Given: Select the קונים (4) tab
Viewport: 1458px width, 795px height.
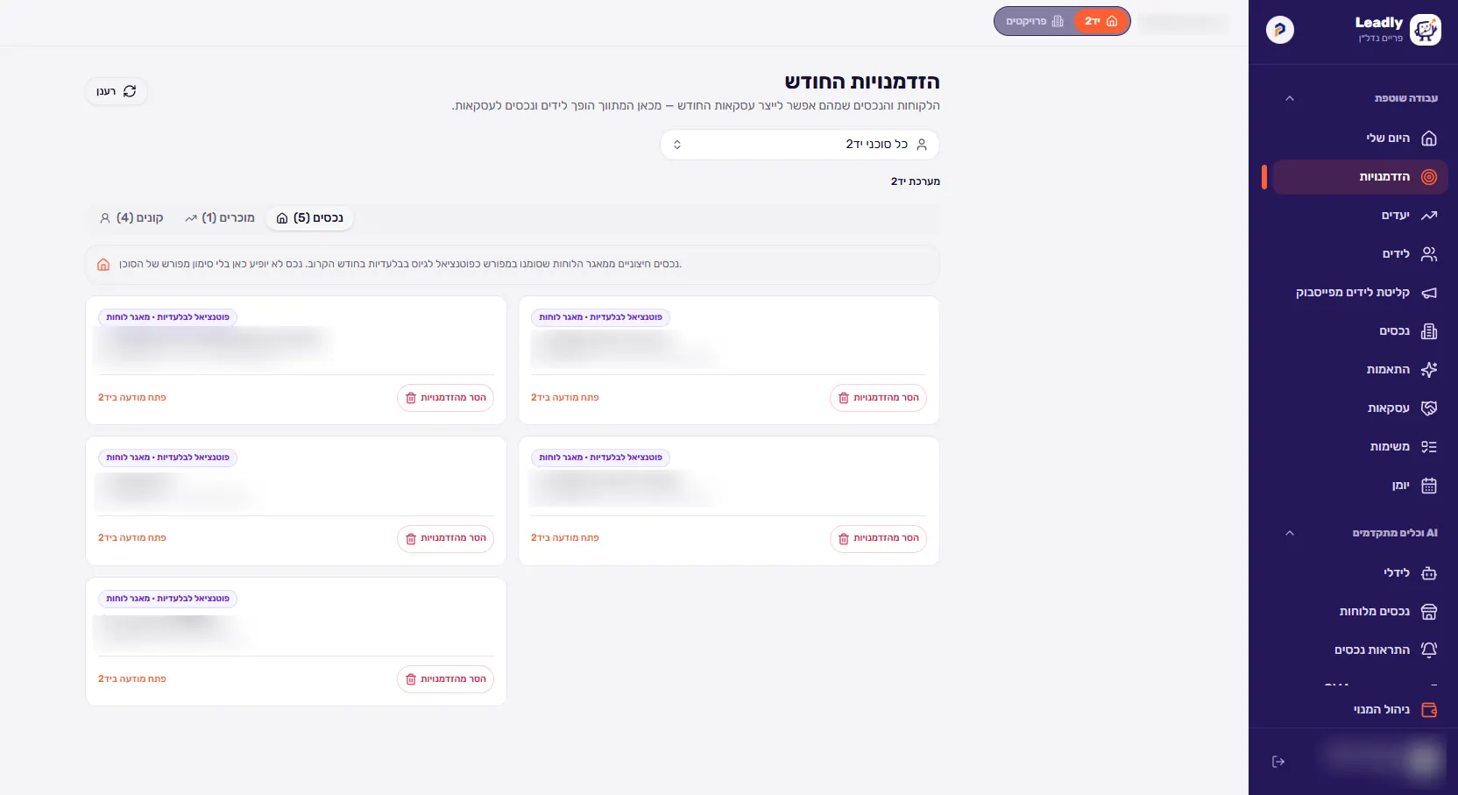Looking at the screenshot, I should (131, 218).
